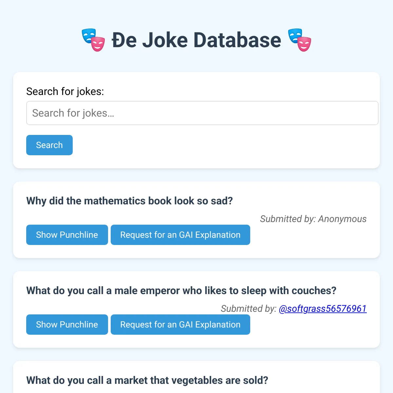Click the Search button

point(49,145)
